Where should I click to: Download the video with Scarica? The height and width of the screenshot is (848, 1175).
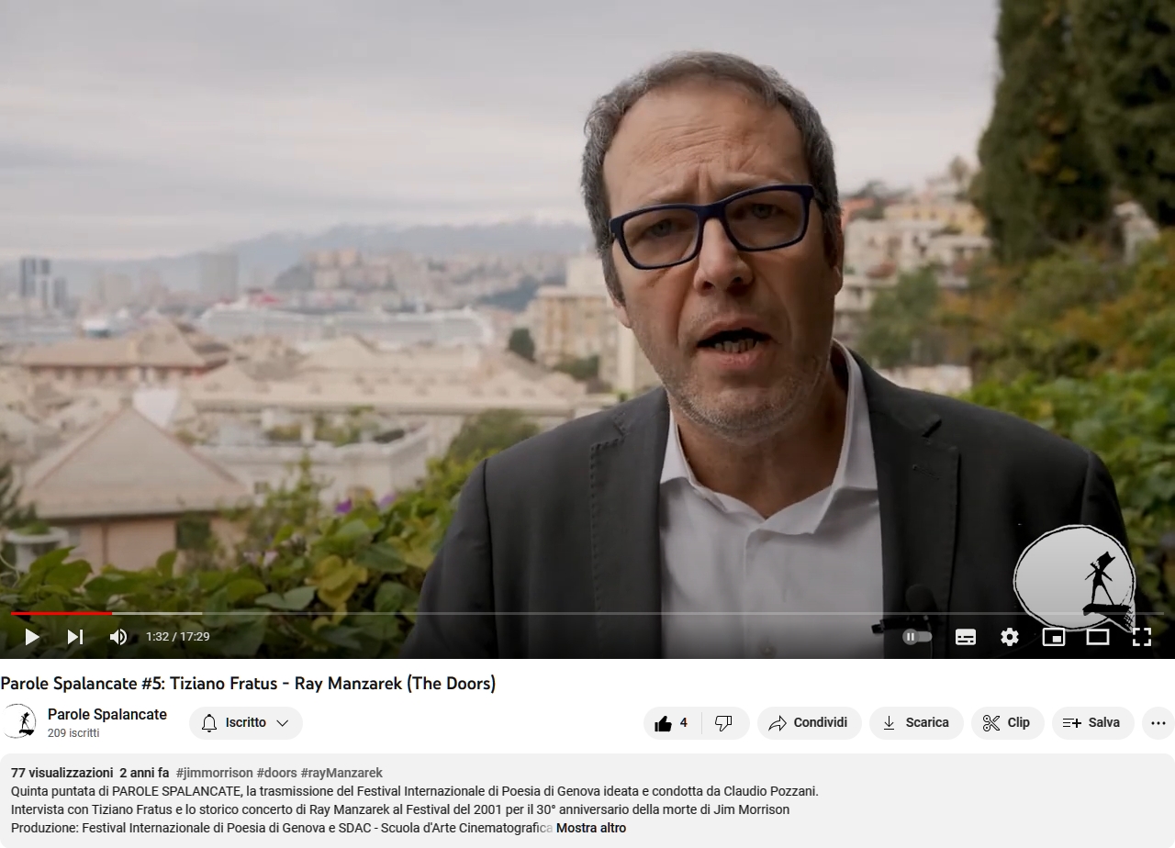(x=916, y=723)
